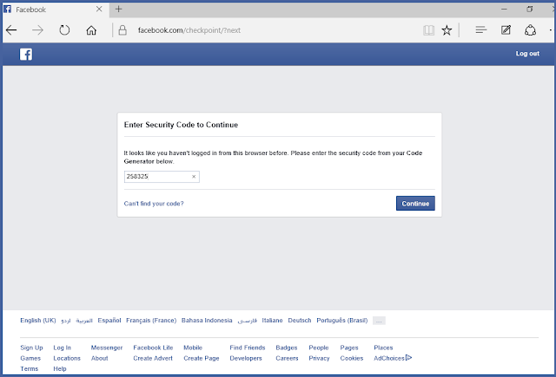This screenshot has width=556, height=377.
Task: Open Messenger footer link
Action: (x=107, y=348)
